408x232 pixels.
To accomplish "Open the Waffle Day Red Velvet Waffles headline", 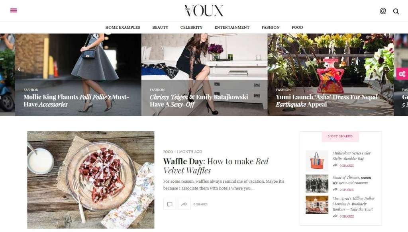I will [216, 166].
